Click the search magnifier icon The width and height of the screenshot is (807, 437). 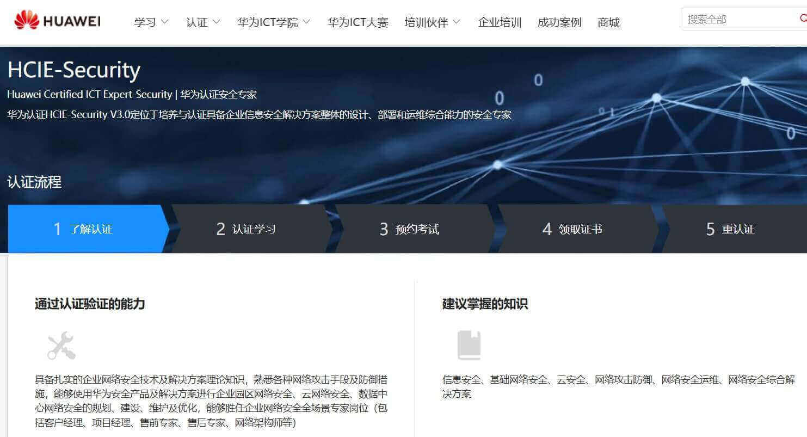(x=803, y=19)
